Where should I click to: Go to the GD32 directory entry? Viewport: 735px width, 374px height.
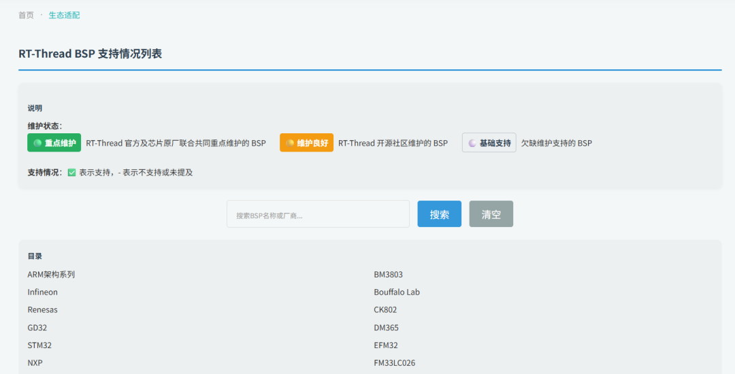point(37,327)
